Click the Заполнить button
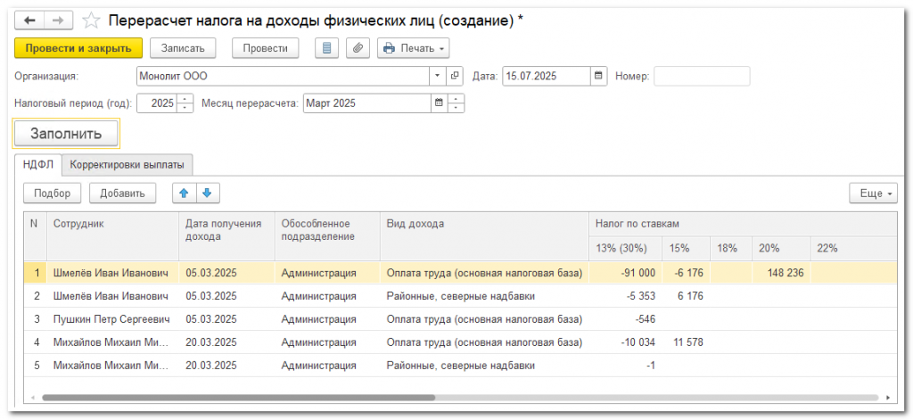Viewport: 913px width, 420px height. 66,134
